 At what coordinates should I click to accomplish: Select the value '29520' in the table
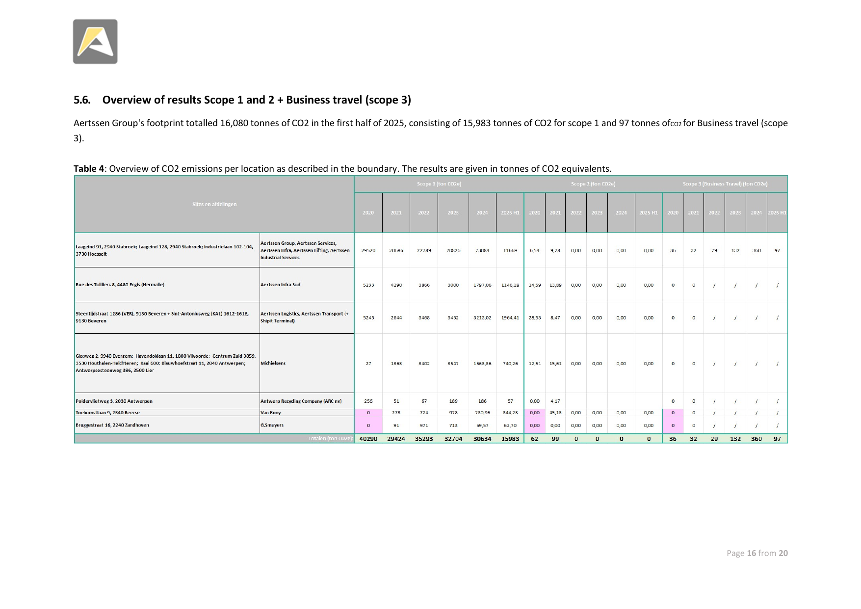(368, 250)
